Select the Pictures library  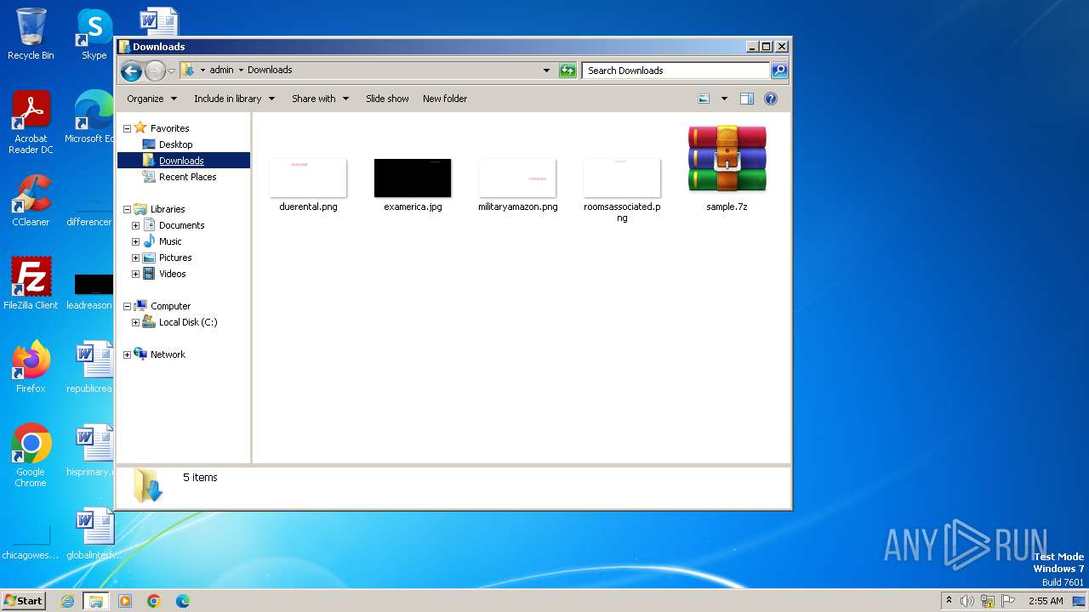(175, 258)
